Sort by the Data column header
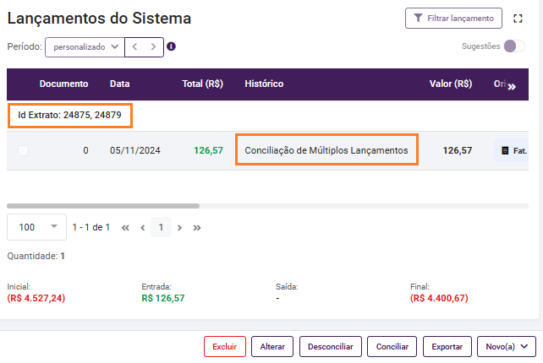This screenshot has width=543, height=363. point(119,84)
